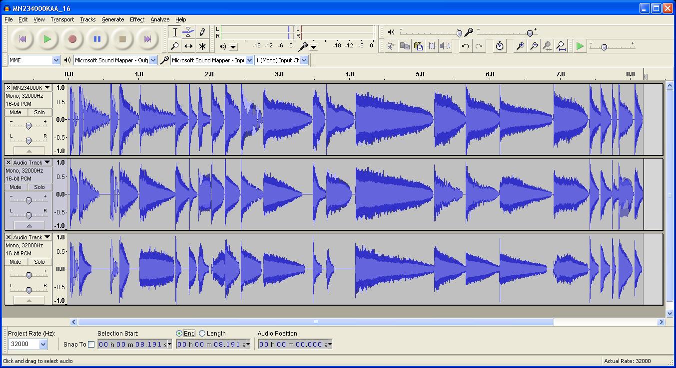Click the playback speed slider

(612, 46)
